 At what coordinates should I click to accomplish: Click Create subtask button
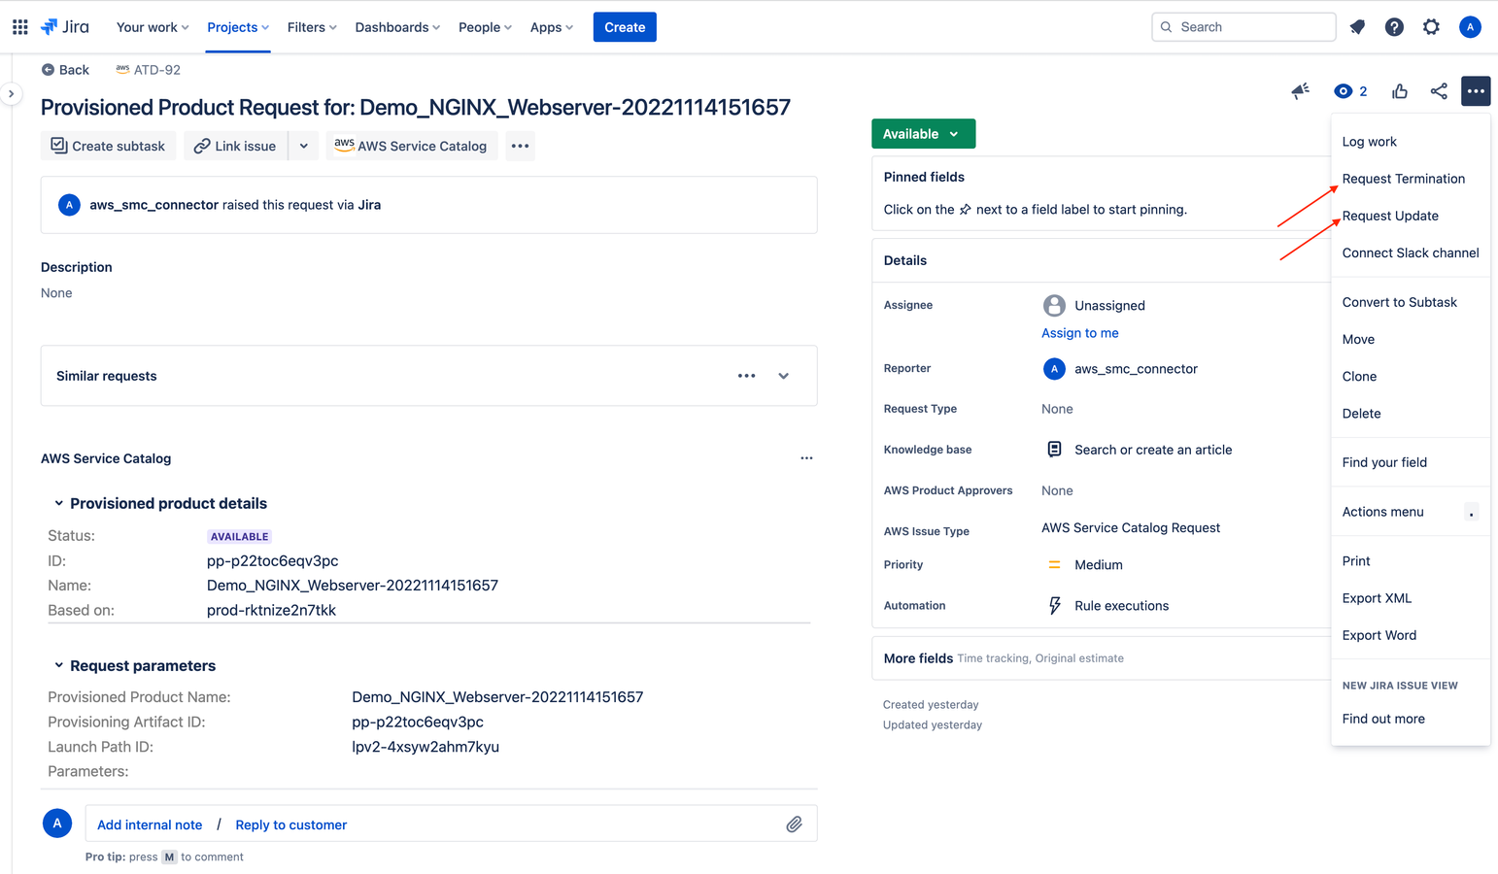pyautogui.click(x=109, y=146)
